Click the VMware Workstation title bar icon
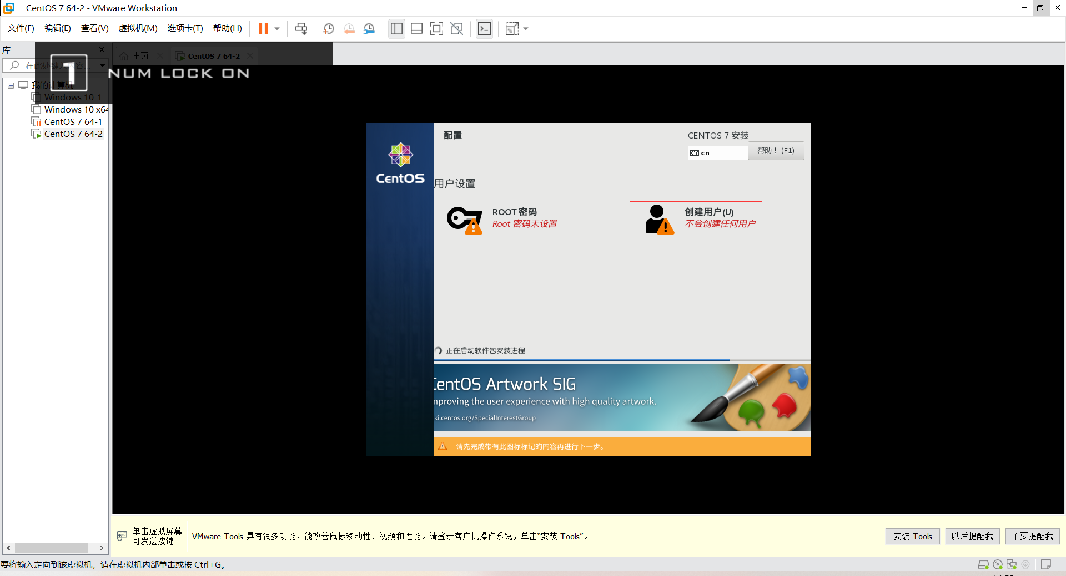The image size is (1066, 576). pos(9,8)
